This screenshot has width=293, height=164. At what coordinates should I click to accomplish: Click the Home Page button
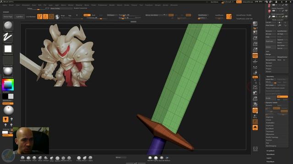click(x=8, y=17)
